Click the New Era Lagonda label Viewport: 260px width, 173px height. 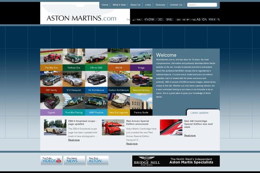coord(119,112)
